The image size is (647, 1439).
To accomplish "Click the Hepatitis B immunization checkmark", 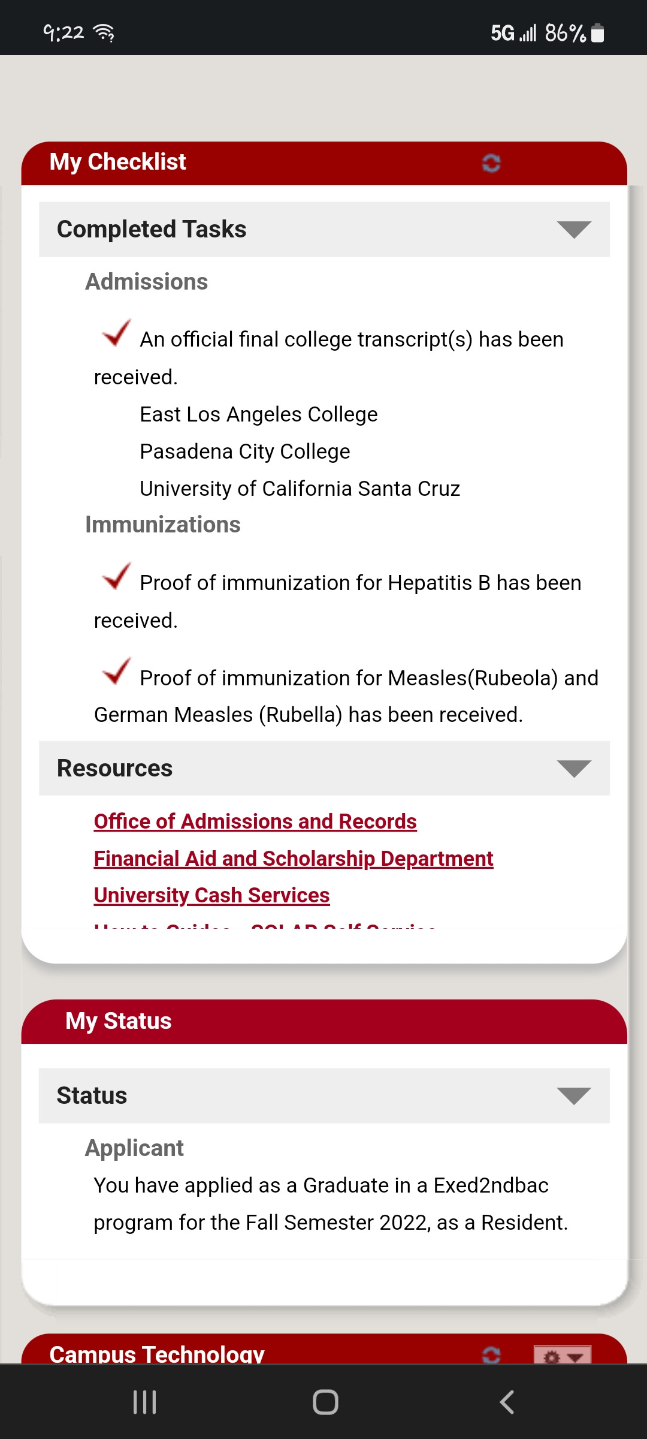I will (x=116, y=576).
